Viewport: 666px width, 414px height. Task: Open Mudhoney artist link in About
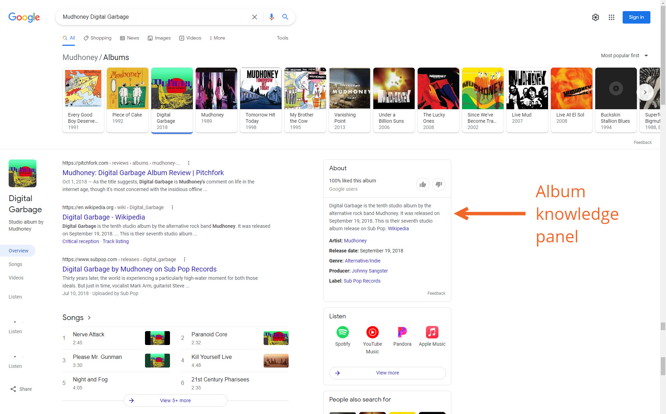pyautogui.click(x=355, y=241)
